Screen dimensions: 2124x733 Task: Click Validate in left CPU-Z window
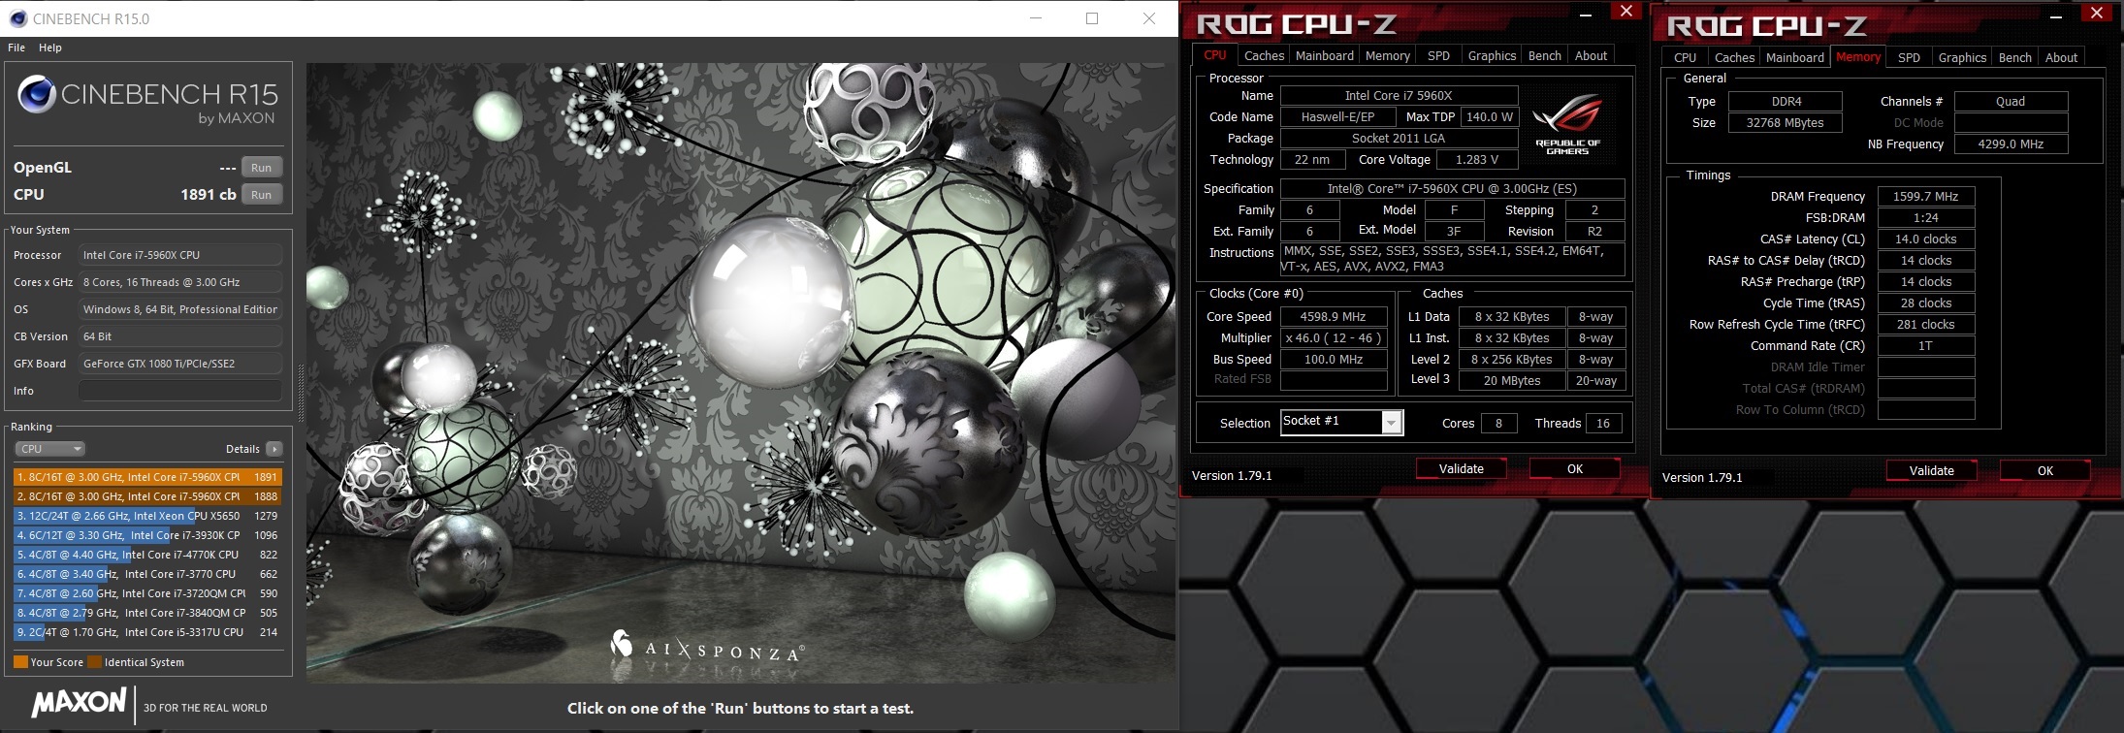1461,469
